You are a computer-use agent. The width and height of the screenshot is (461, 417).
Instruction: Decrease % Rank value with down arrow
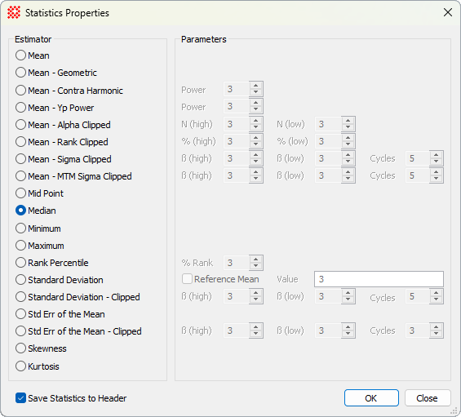click(x=255, y=266)
